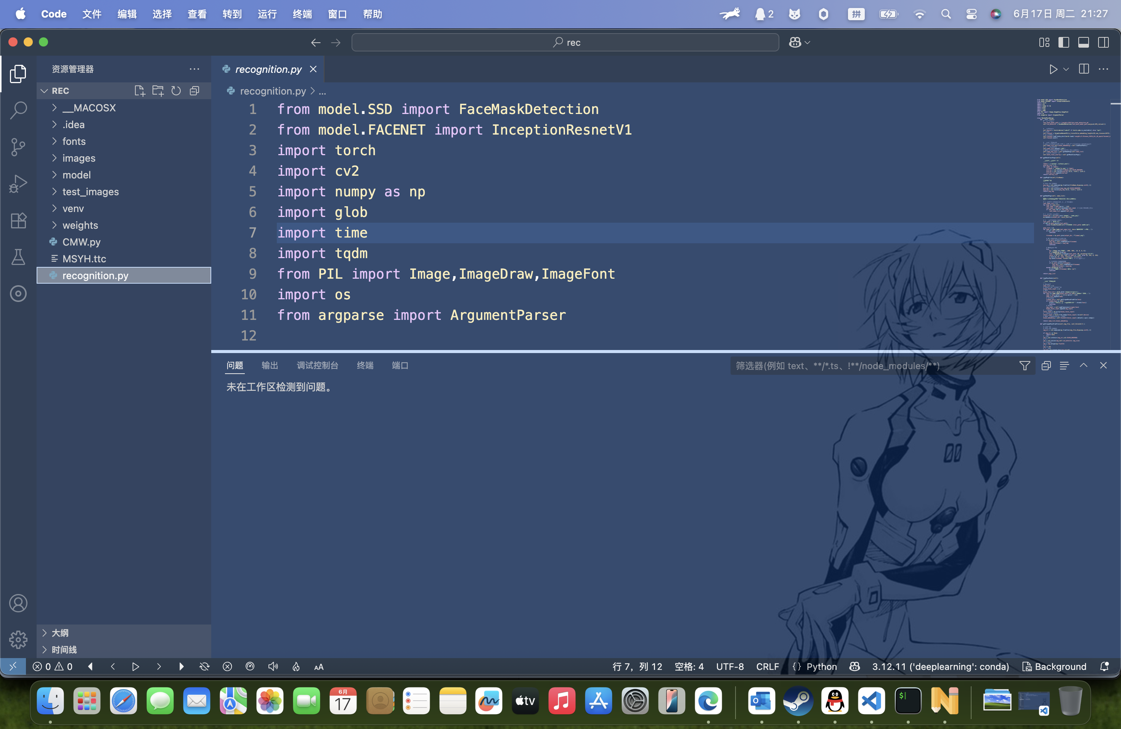This screenshot has width=1121, height=729.
Task: Expand the weights folder
Action: (124, 225)
